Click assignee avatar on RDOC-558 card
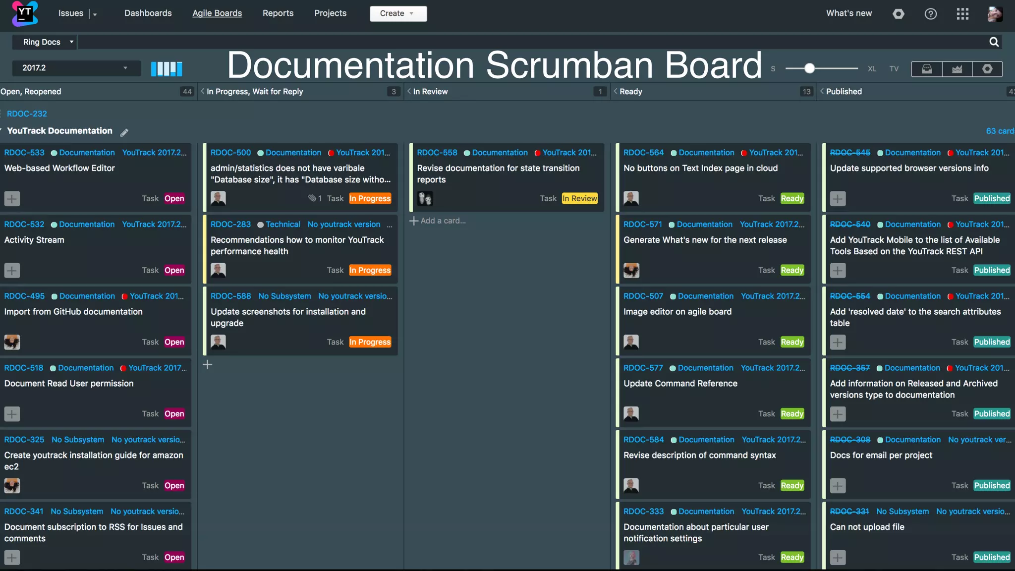 (x=425, y=199)
